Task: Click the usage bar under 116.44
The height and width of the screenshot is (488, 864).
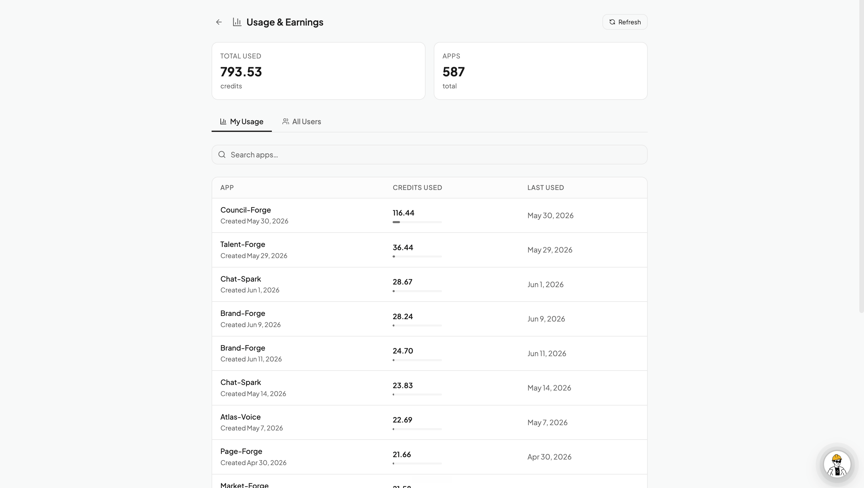Action: [x=417, y=222]
